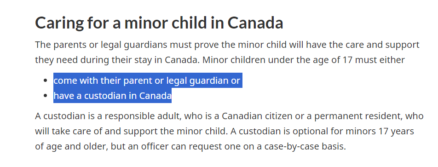
Task: Click the line starting "will take care of and support"
Action: point(225,131)
